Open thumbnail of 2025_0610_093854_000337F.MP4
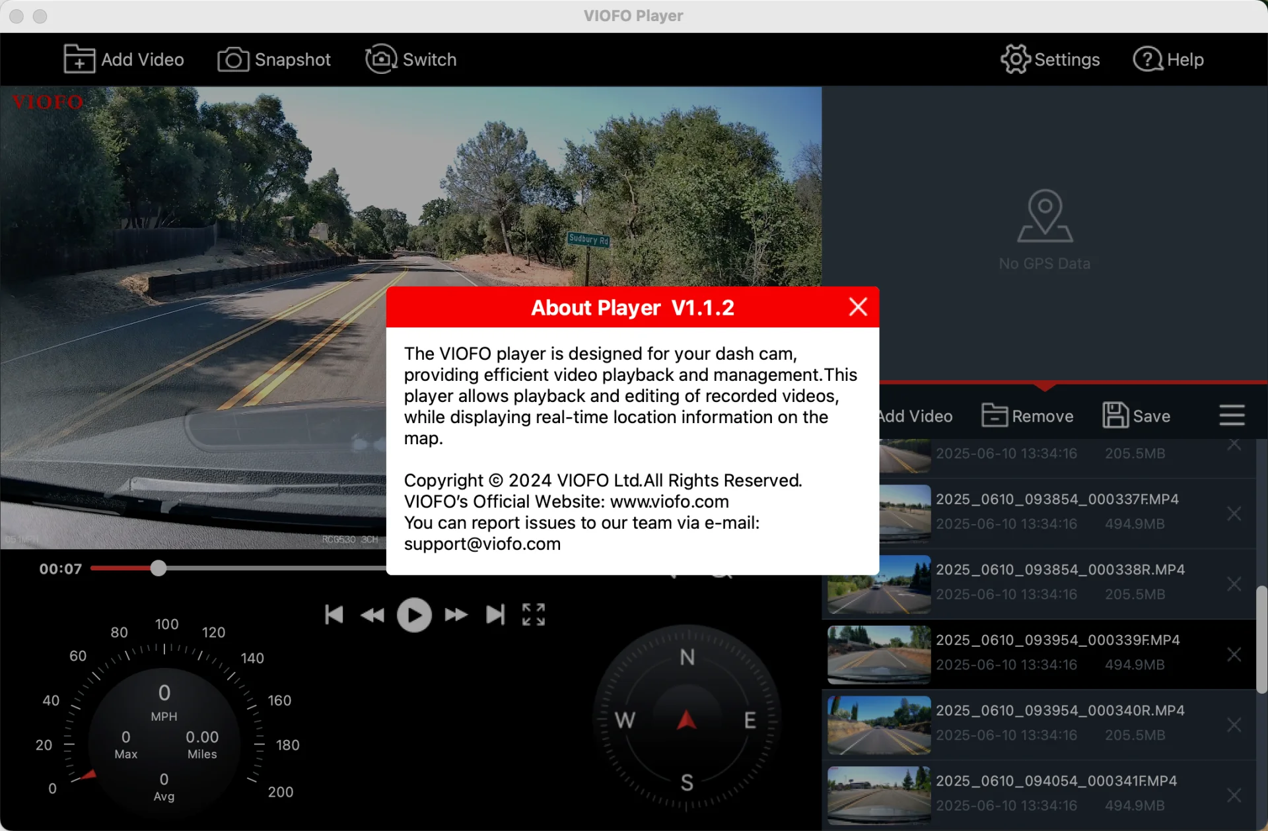 (x=905, y=514)
